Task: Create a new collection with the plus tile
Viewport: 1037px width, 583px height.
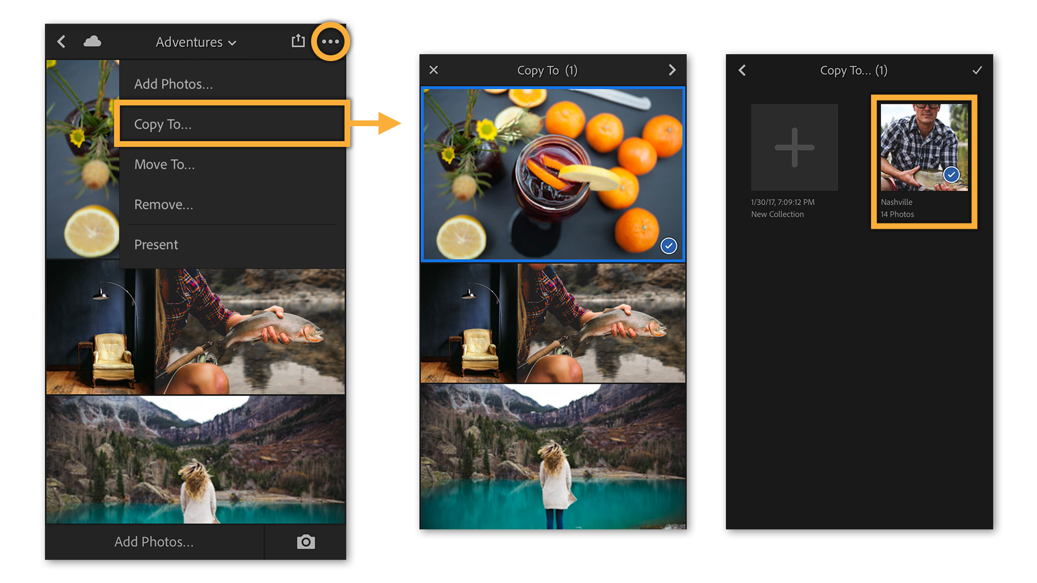Action: coord(794,147)
